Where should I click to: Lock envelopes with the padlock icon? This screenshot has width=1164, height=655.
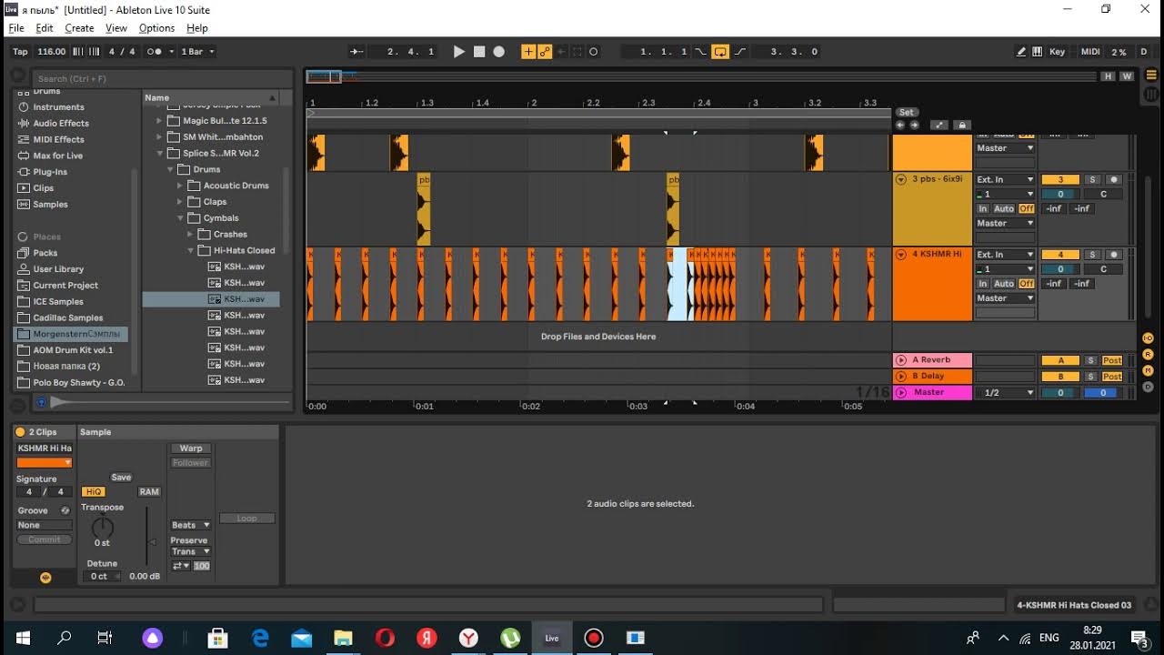tap(962, 126)
